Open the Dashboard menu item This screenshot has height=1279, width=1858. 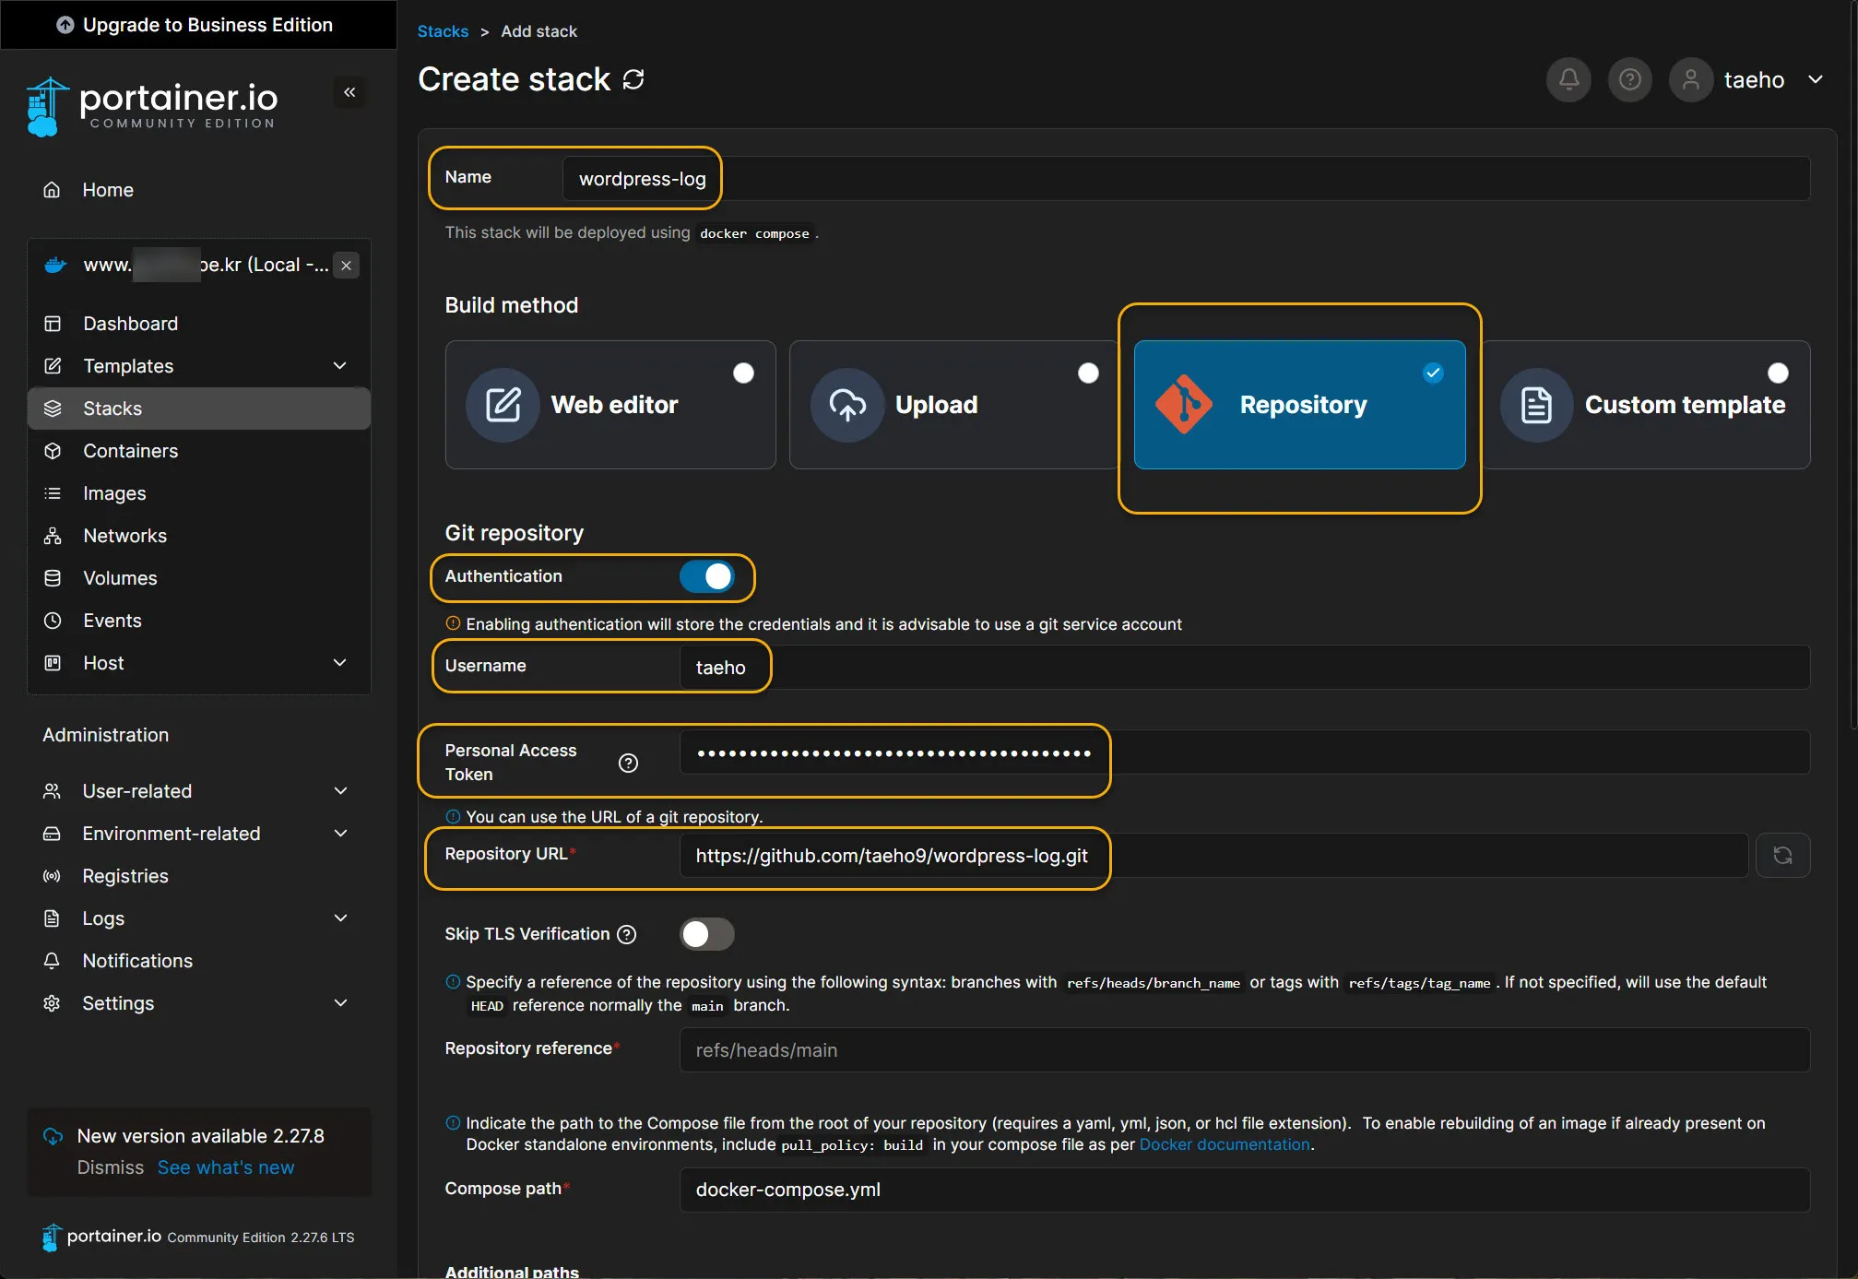(130, 324)
